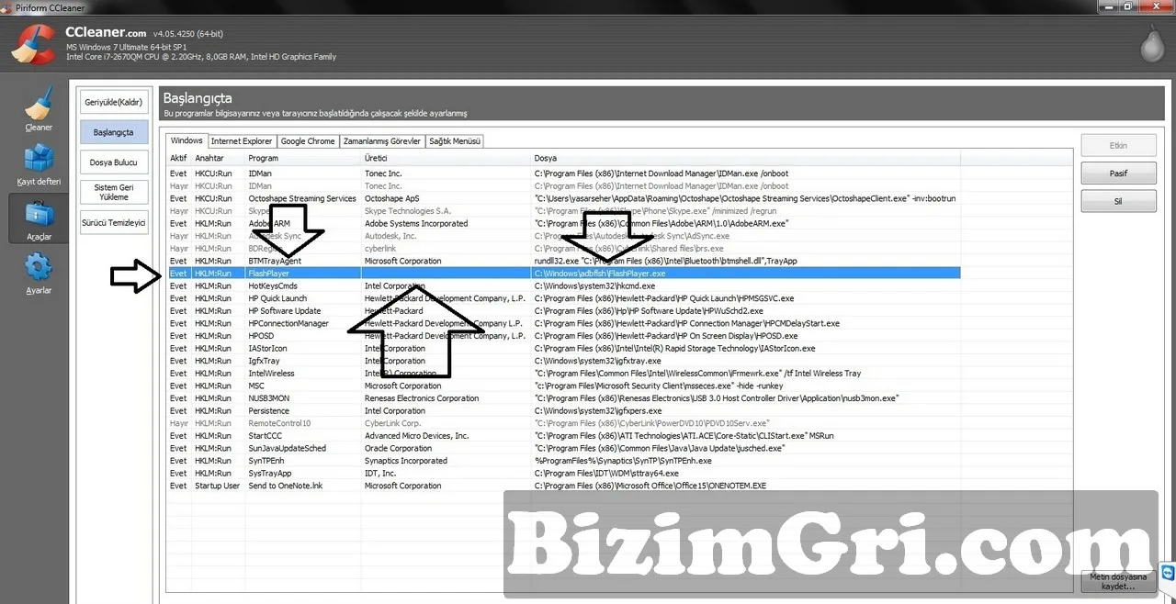The width and height of the screenshot is (1176, 604).
Task: Click the Adobe Systems Incorporated publisher cell
Action: click(x=416, y=223)
